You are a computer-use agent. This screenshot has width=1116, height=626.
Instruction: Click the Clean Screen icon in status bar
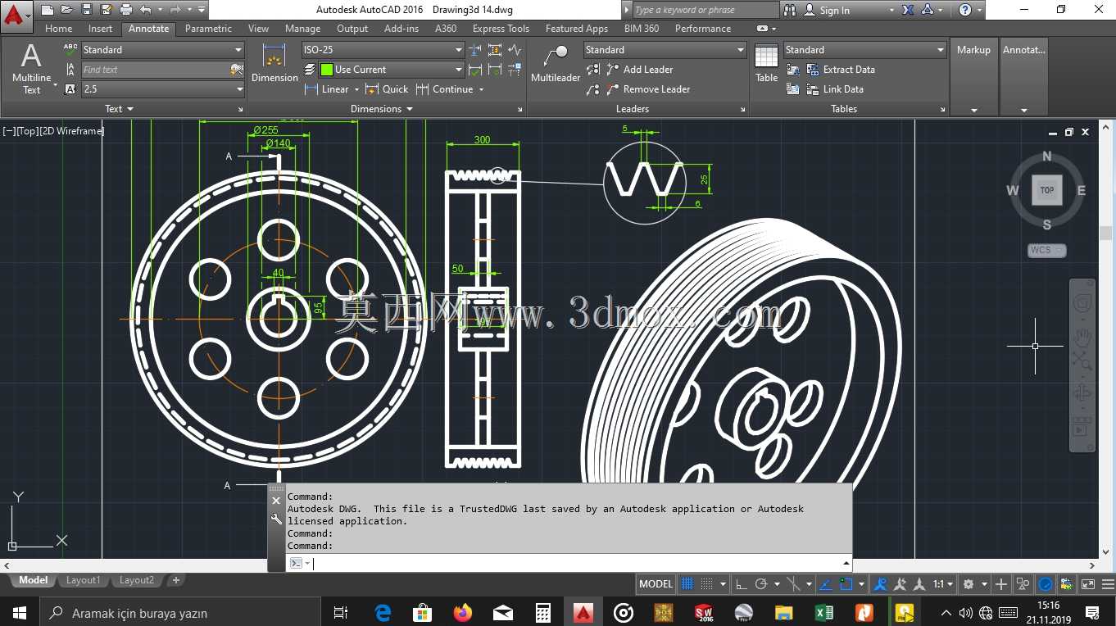[x=1087, y=584]
